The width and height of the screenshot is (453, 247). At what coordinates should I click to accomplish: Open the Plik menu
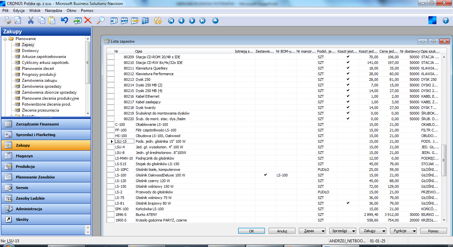click(x=5, y=11)
